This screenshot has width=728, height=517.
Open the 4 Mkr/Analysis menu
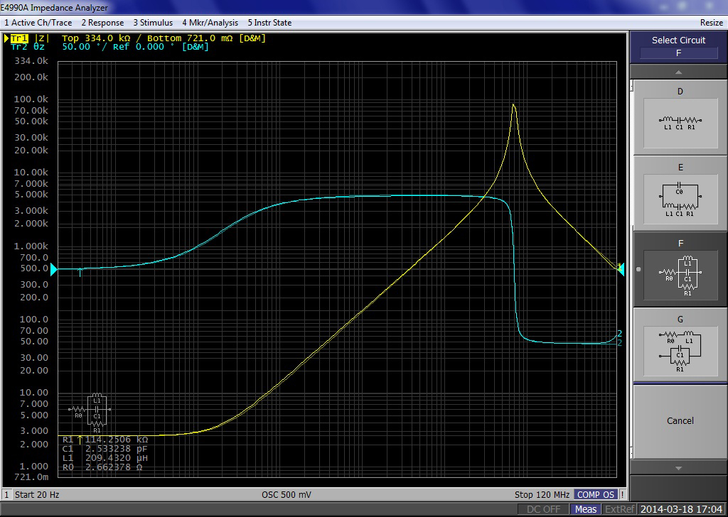[x=210, y=23]
